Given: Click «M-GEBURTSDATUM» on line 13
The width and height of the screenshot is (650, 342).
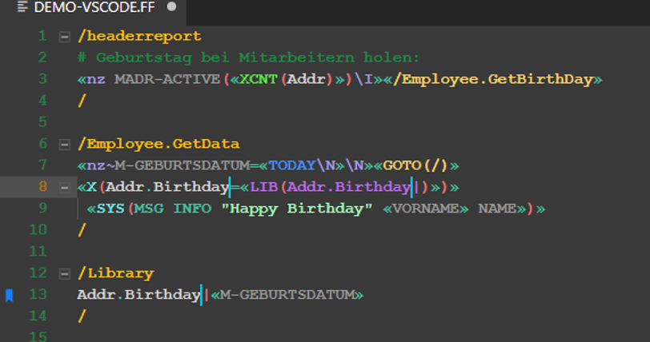Looking at the screenshot, I should pos(287,295).
